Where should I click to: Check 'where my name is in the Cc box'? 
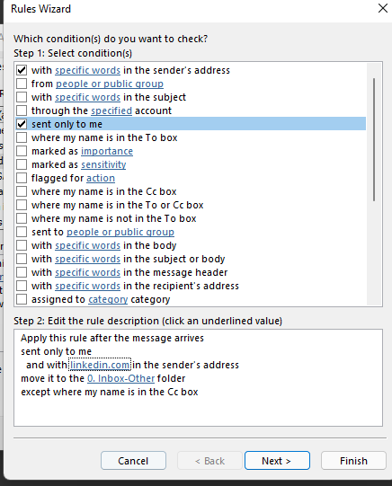point(22,191)
